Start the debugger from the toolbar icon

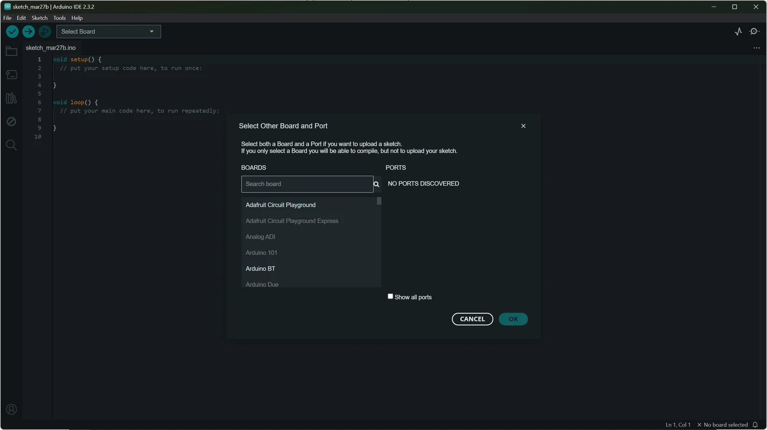coord(45,32)
